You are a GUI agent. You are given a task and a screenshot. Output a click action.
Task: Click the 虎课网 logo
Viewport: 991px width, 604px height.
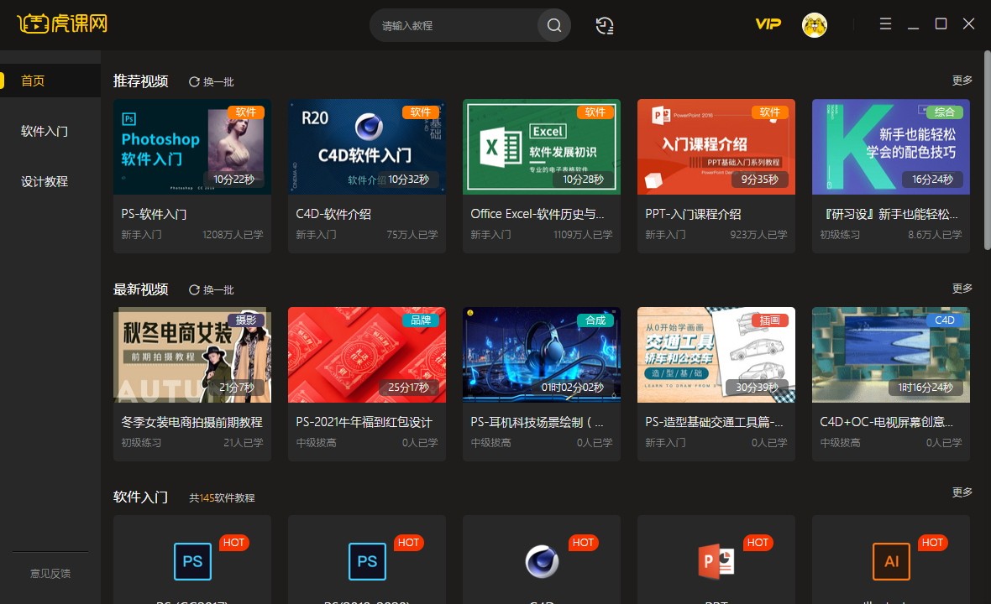coord(62,23)
